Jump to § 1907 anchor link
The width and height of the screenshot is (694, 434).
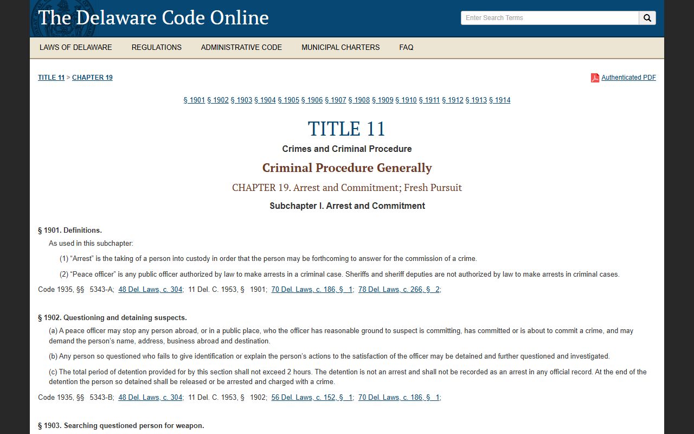[336, 100]
